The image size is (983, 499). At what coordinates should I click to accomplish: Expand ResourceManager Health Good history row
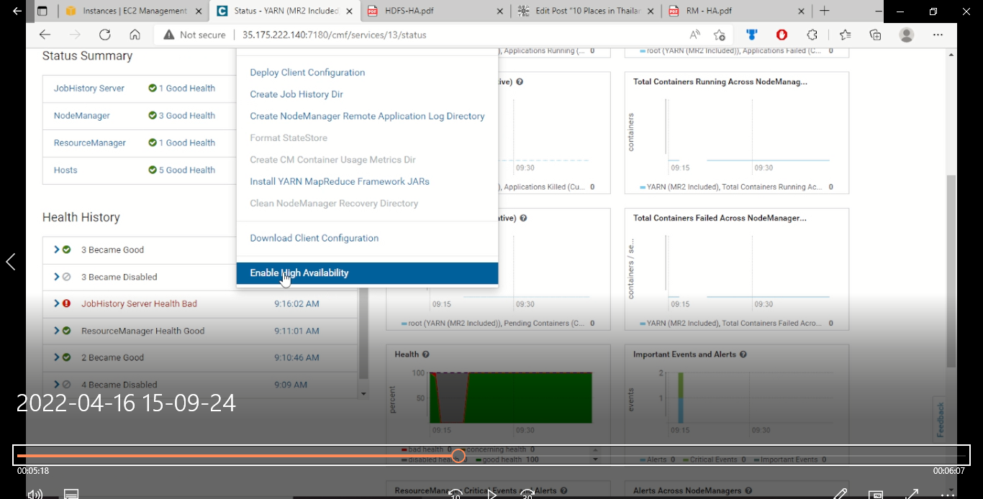coord(57,331)
